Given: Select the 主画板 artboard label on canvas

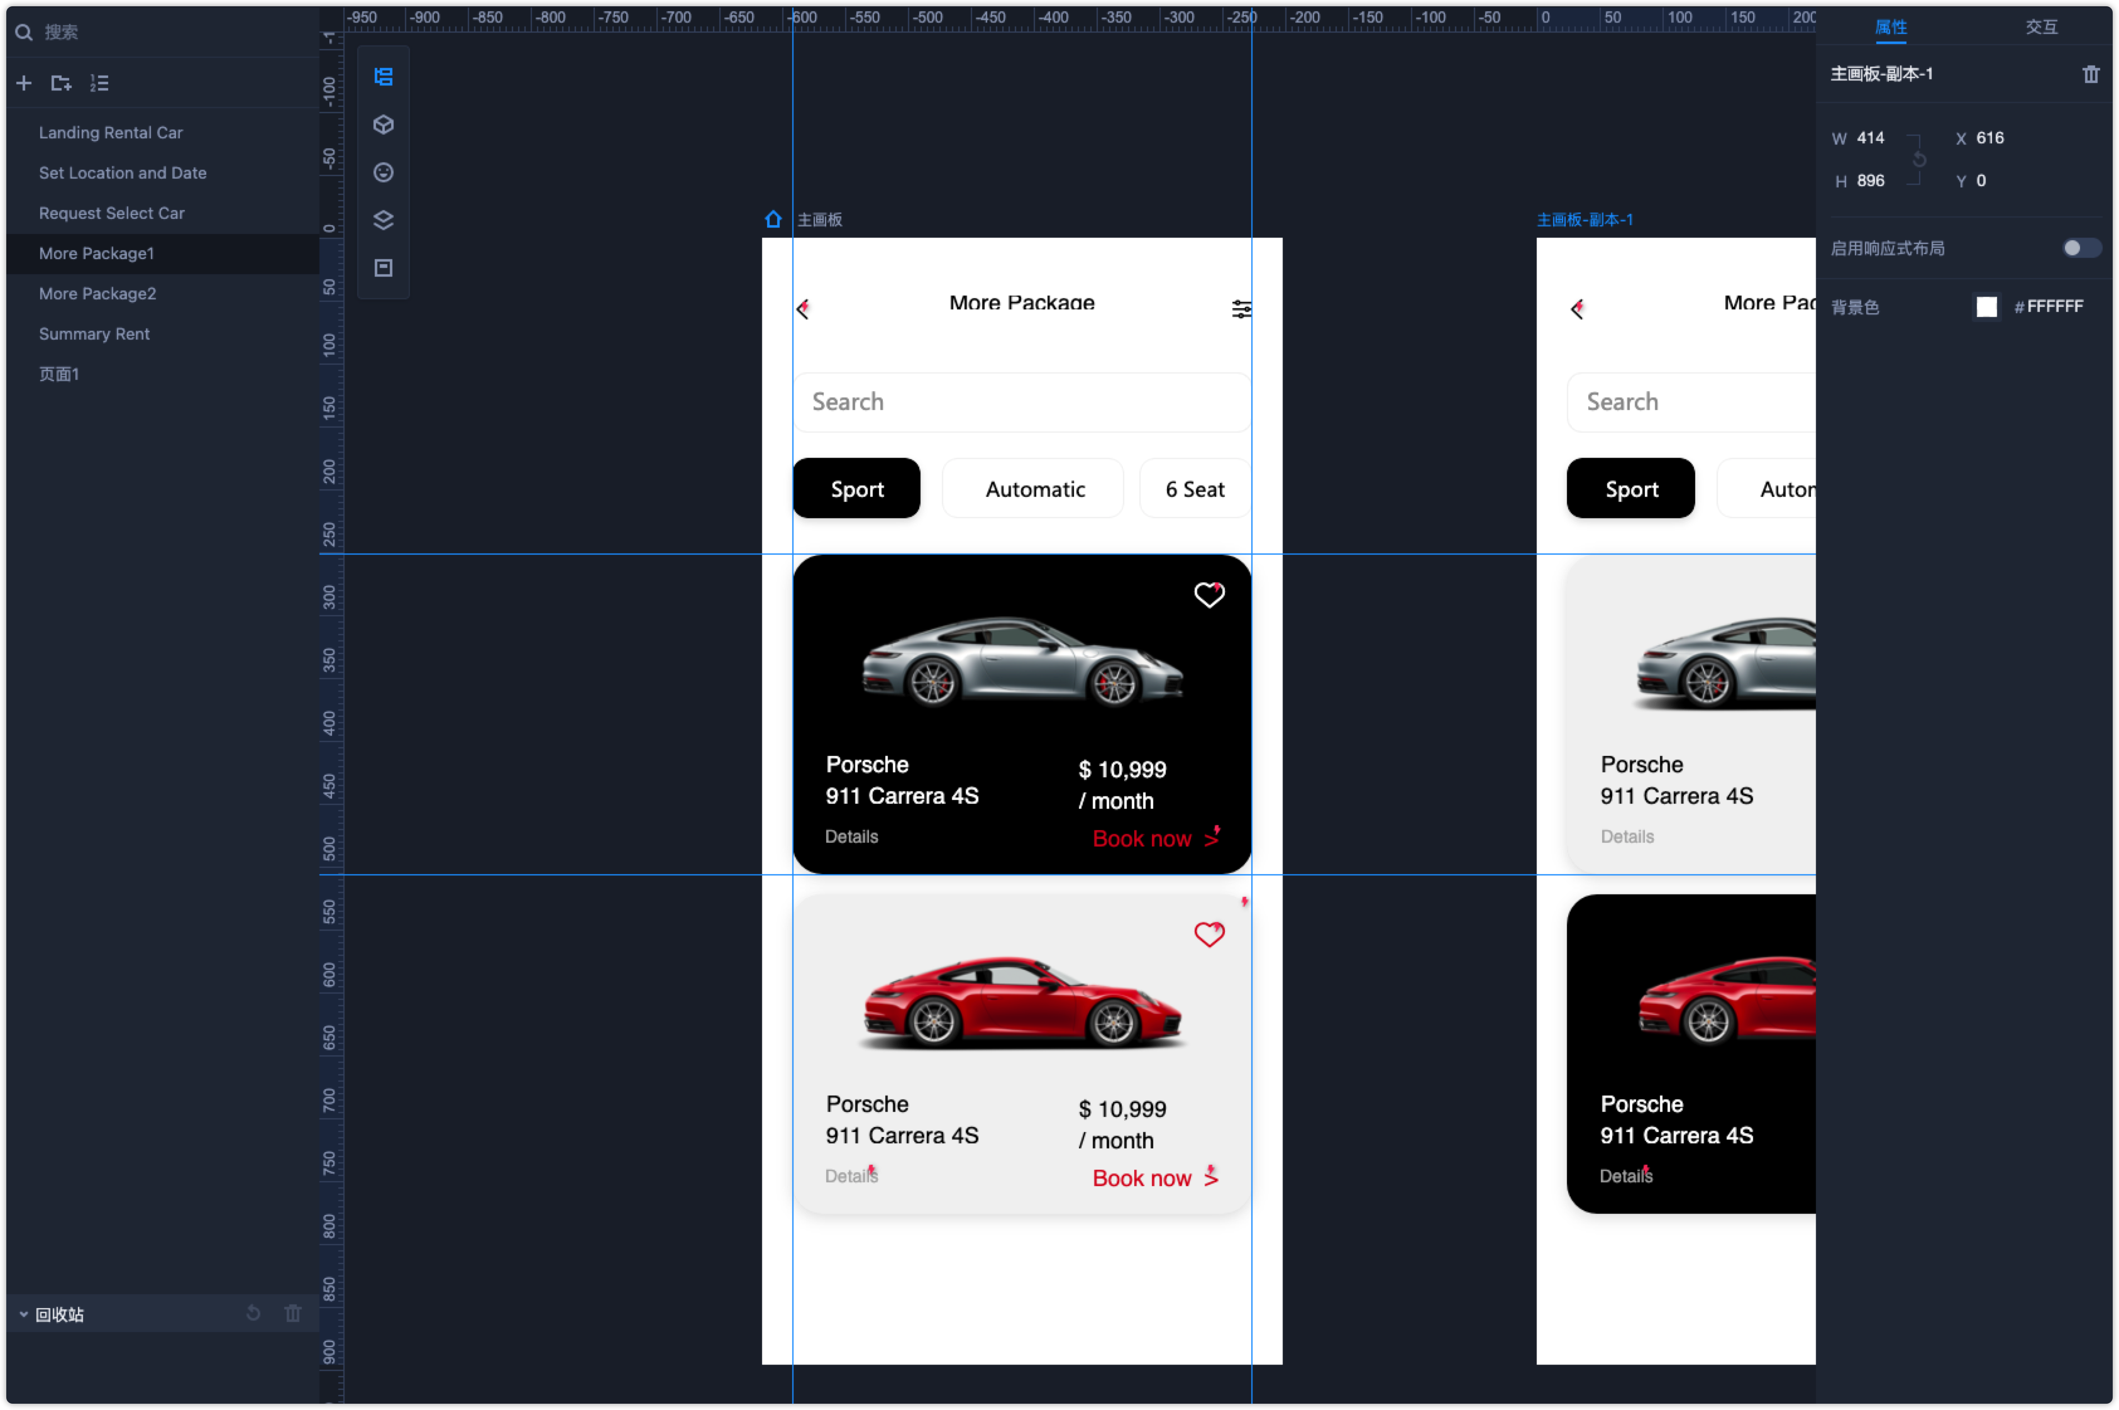Looking at the screenshot, I should point(819,219).
